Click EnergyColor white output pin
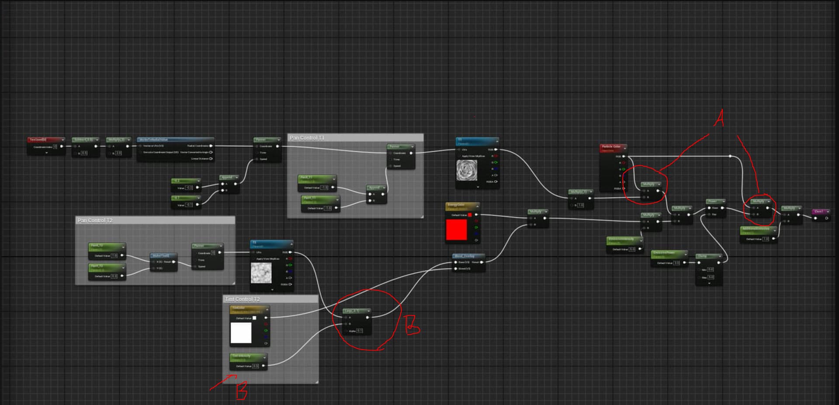The image size is (839, 405). [x=476, y=215]
